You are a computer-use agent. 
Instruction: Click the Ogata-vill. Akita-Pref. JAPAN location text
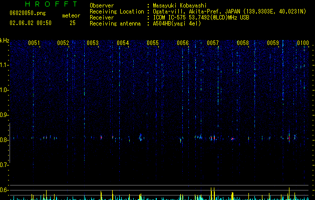(x=229, y=11)
